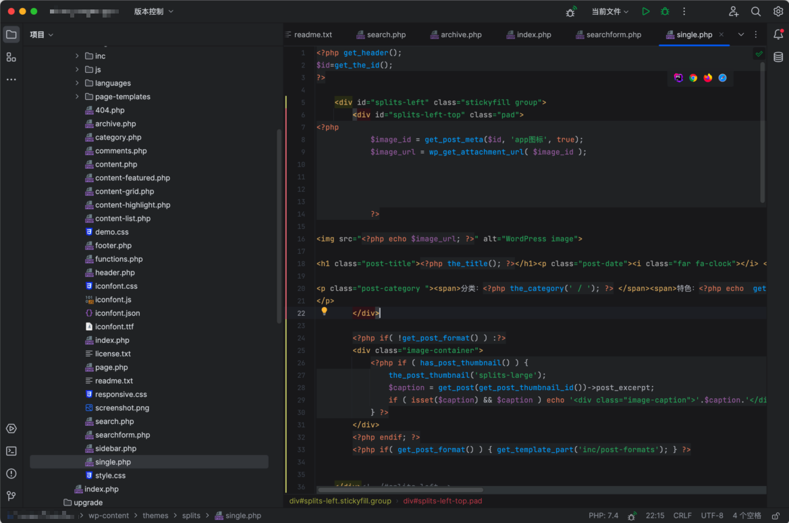Viewport: 789px width, 523px height.
Task: Select the upgrade folder in tree
Action: pos(83,502)
